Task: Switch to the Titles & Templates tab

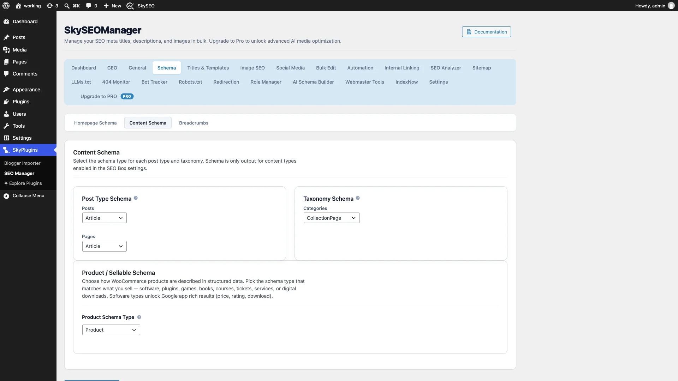Action: click(x=208, y=68)
